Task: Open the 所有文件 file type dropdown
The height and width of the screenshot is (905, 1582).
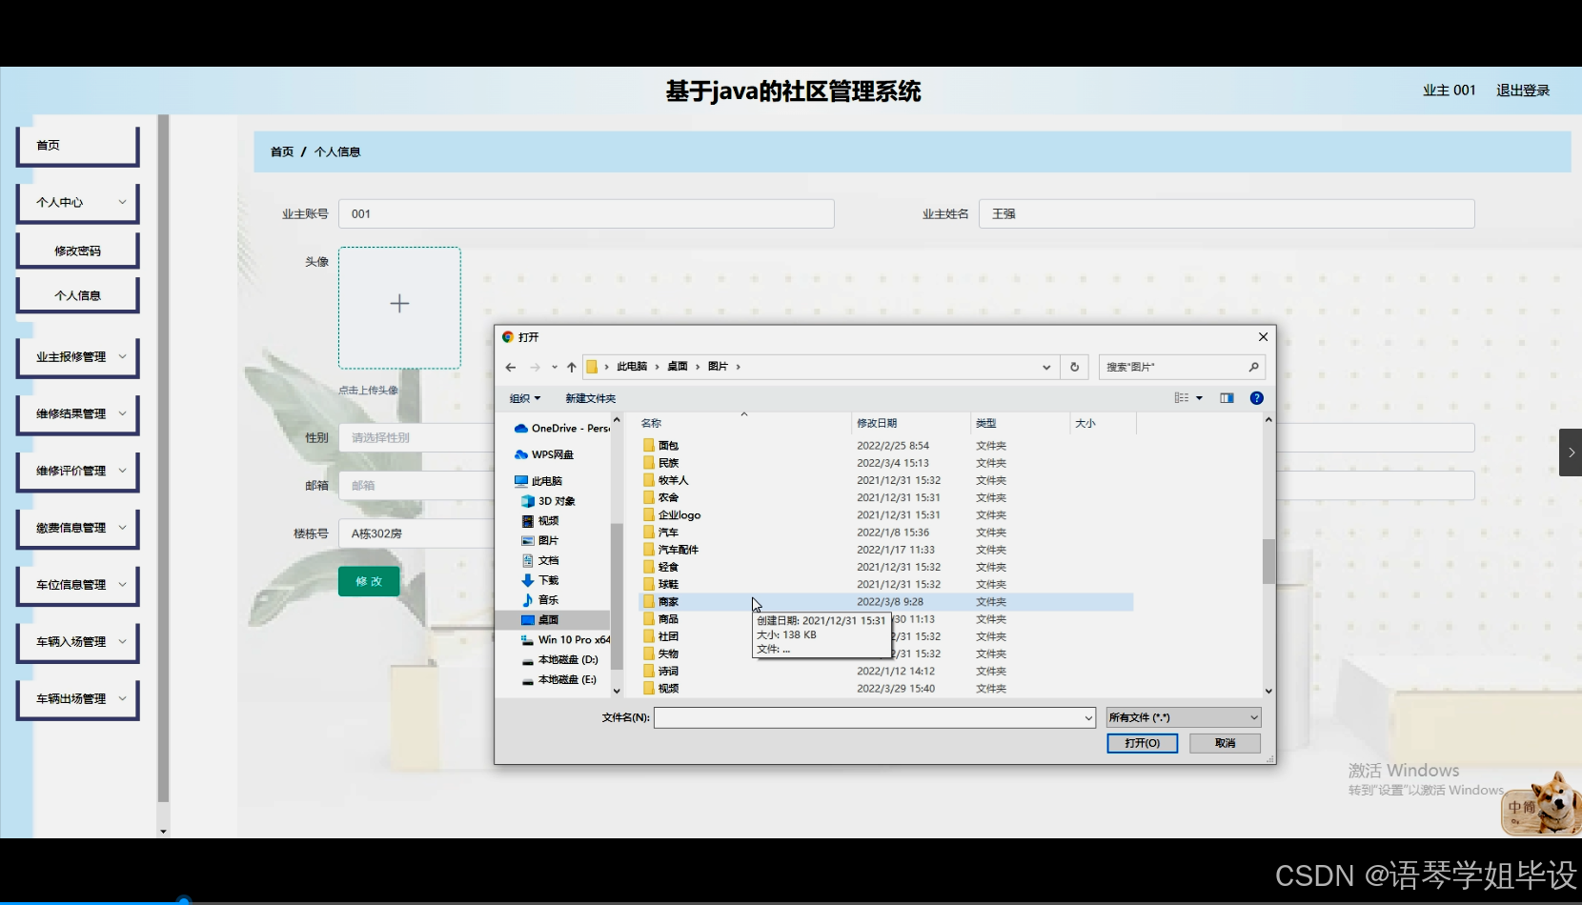Action: tap(1182, 716)
